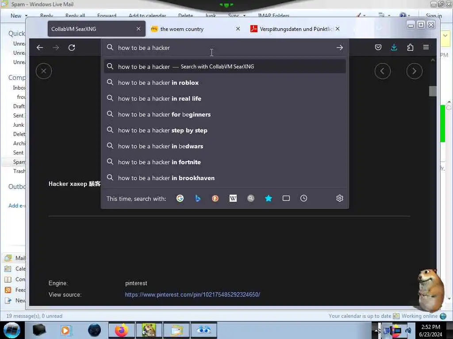Open Newsgroups section in Live Mail sidebar
453x339 pixels.
[15, 301]
